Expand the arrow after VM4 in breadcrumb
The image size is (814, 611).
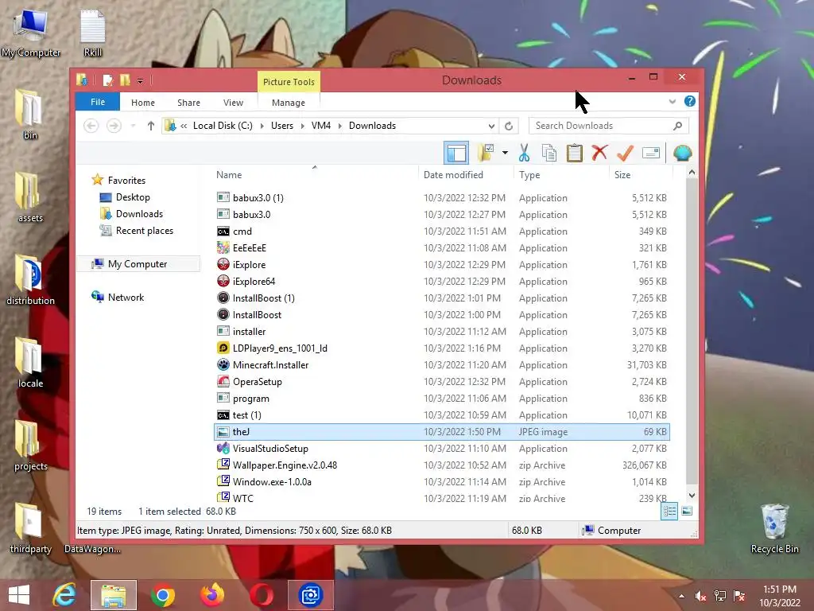pyautogui.click(x=340, y=126)
